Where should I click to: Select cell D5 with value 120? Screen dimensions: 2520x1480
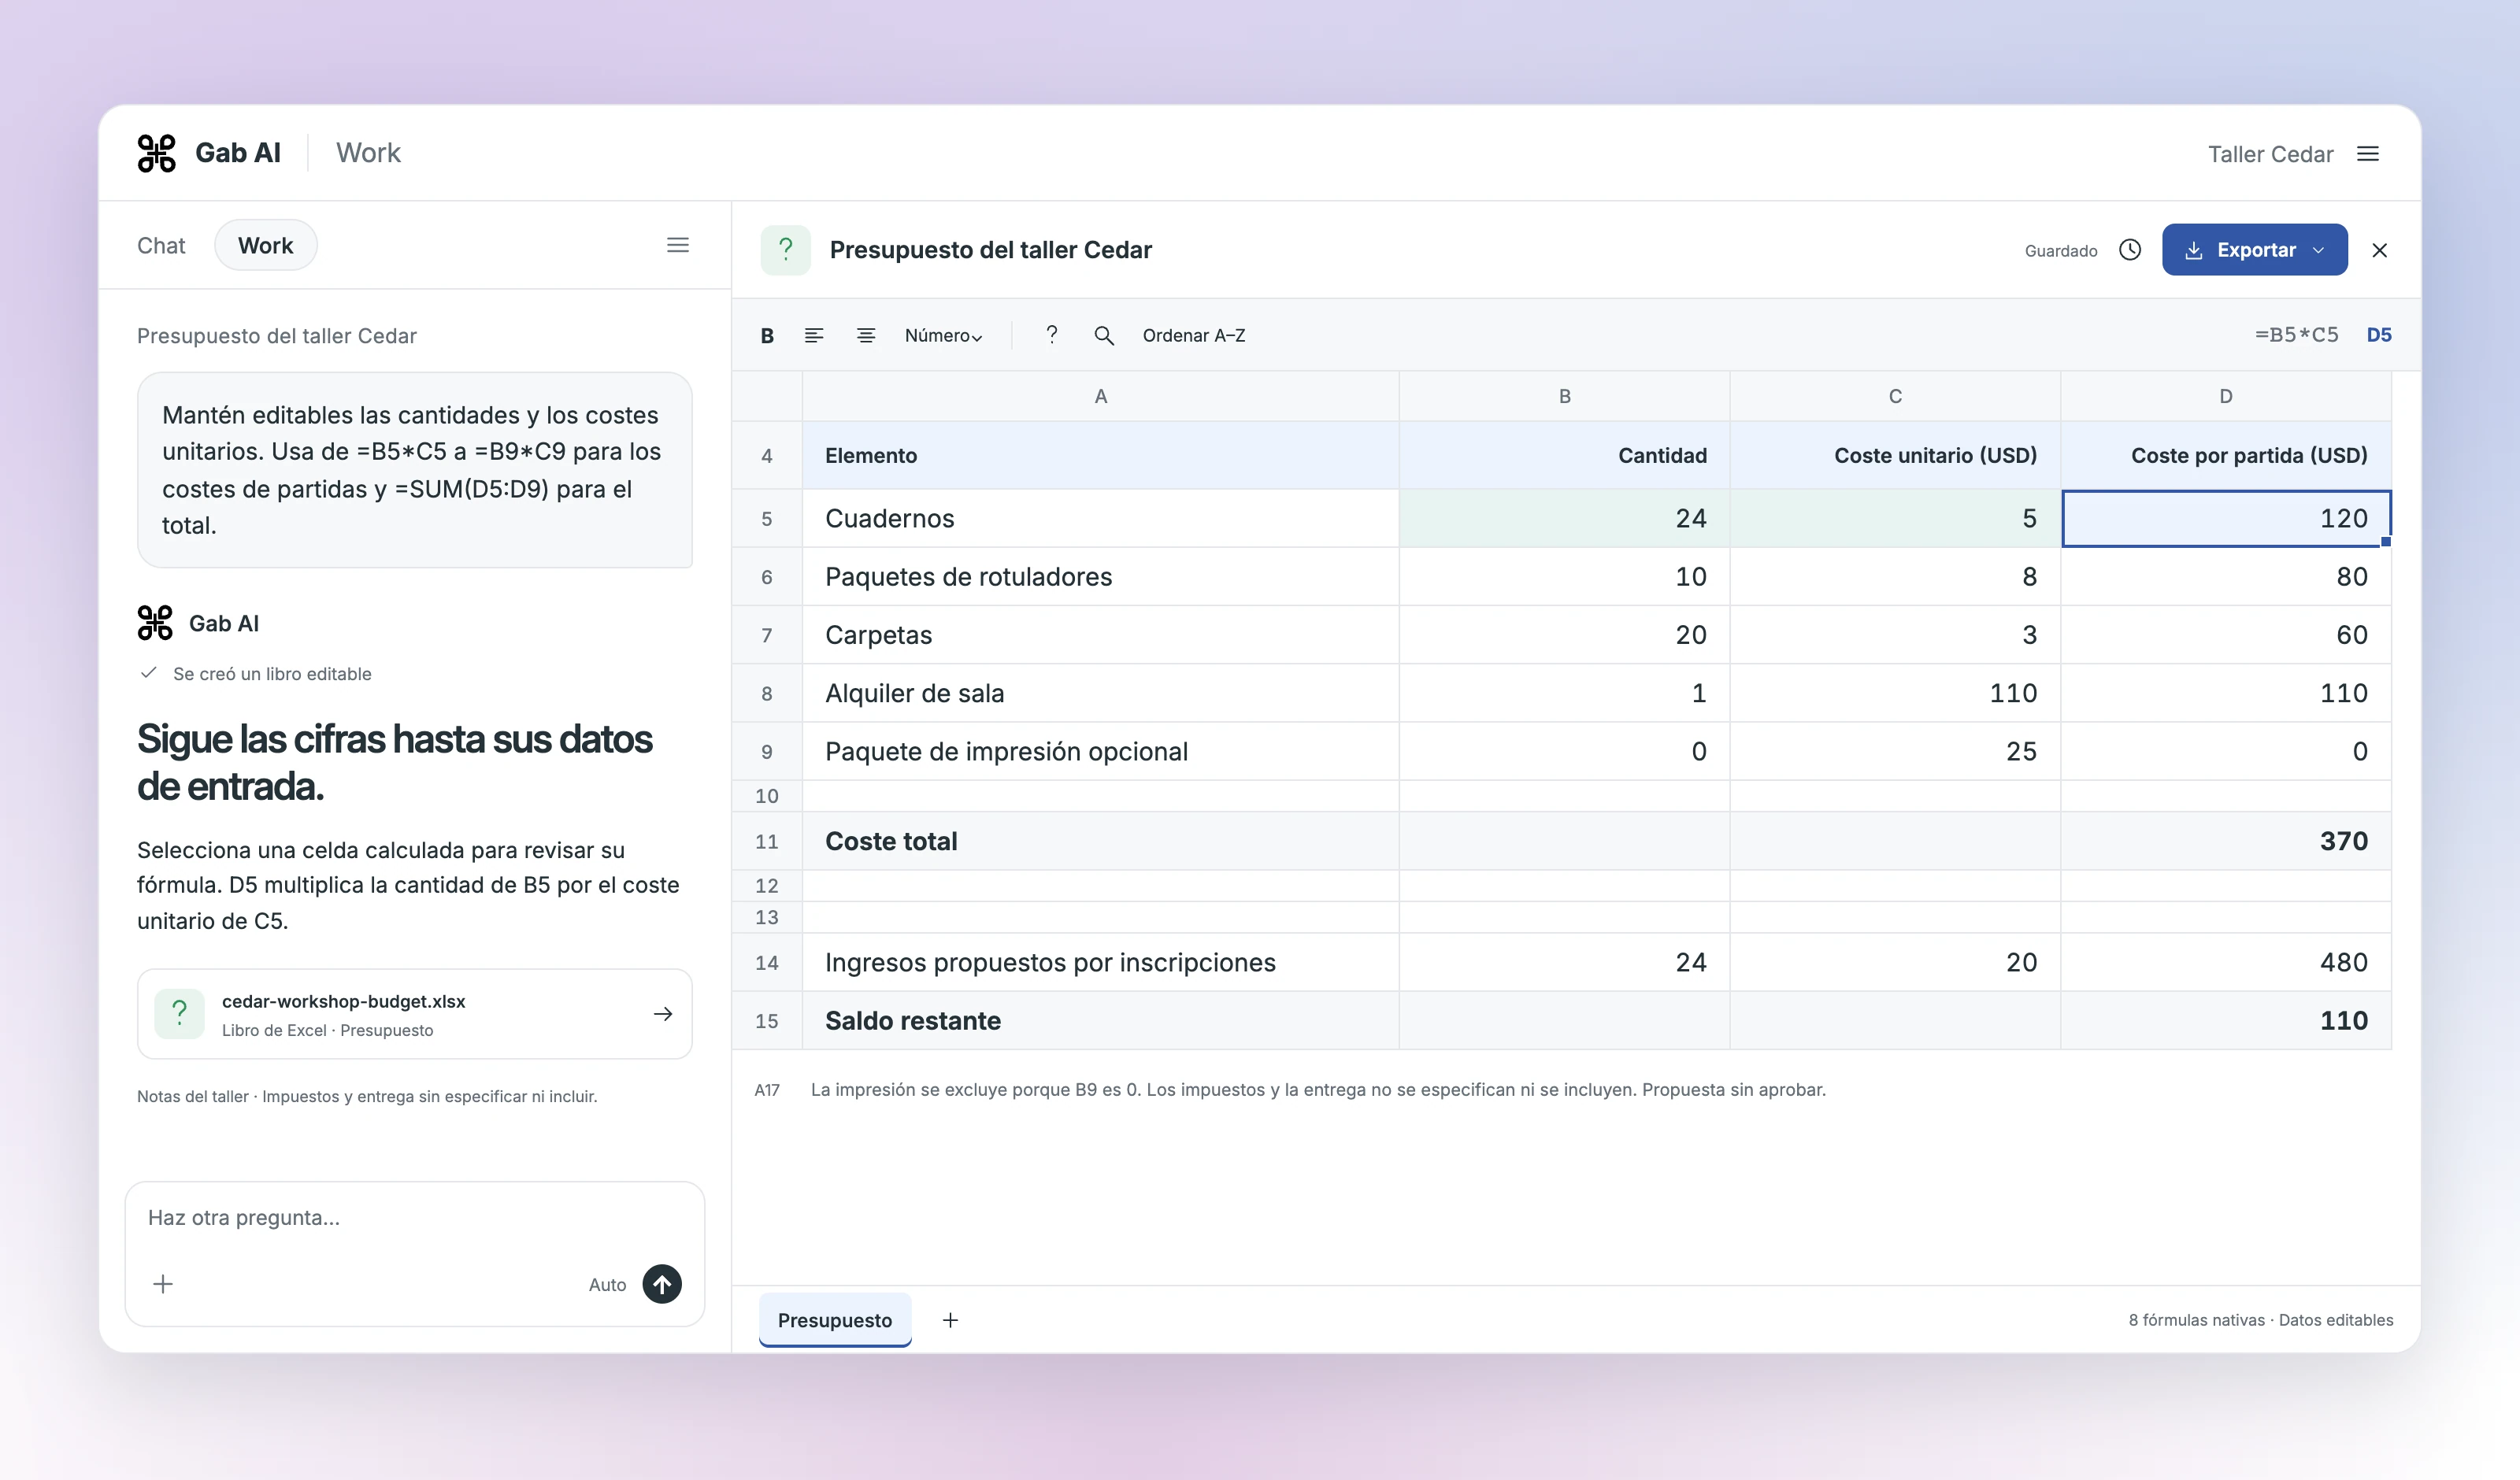coord(2226,519)
